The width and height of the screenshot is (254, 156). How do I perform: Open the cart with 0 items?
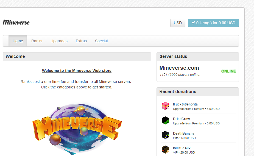213,23
